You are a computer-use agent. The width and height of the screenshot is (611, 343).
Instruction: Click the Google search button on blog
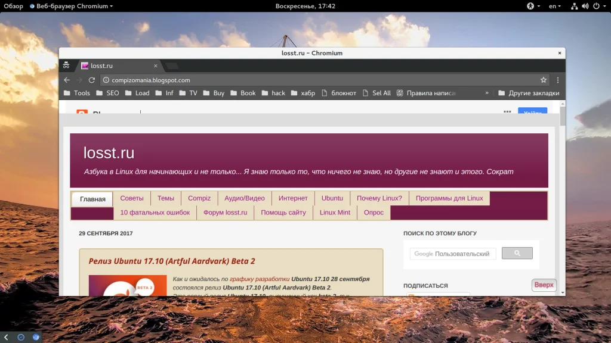point(517,253)
